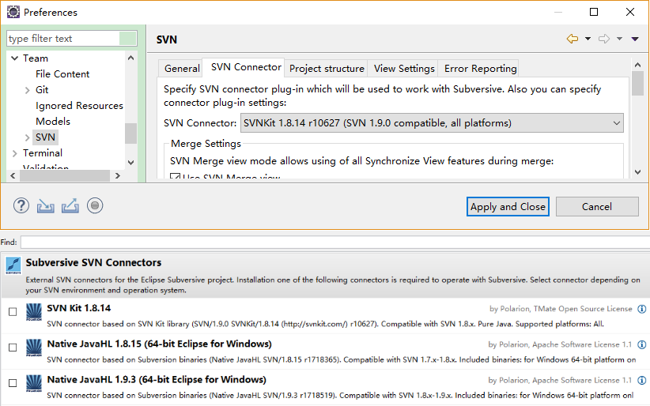Check the Native JavaHL 1.9.3 connector checkbox
Screen dimensions: 650x406
(13, 383)
